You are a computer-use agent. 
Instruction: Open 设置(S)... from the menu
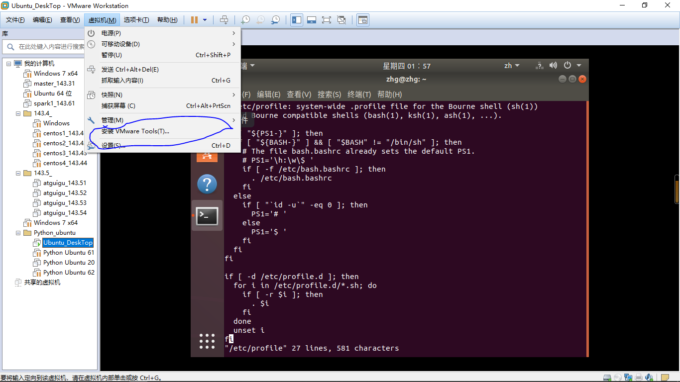tap(163, 146)
